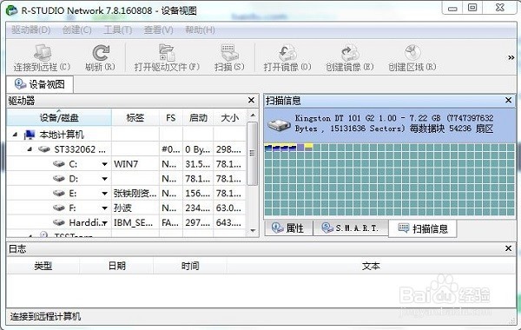The height and width of the screenshot is (330, 521).
Task: Select the E: drive icon
Action: [x=59, y=193]
